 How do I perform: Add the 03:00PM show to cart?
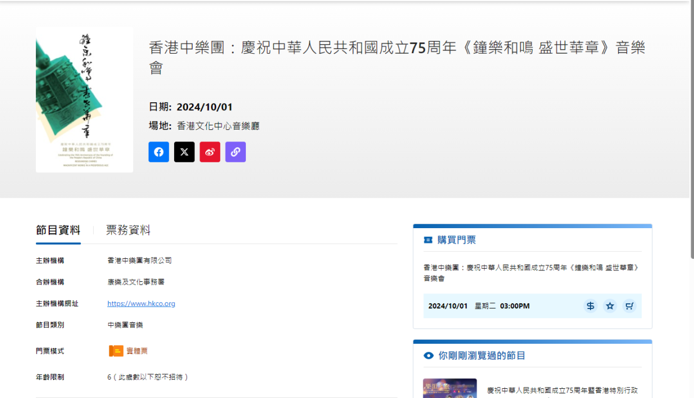629,306
